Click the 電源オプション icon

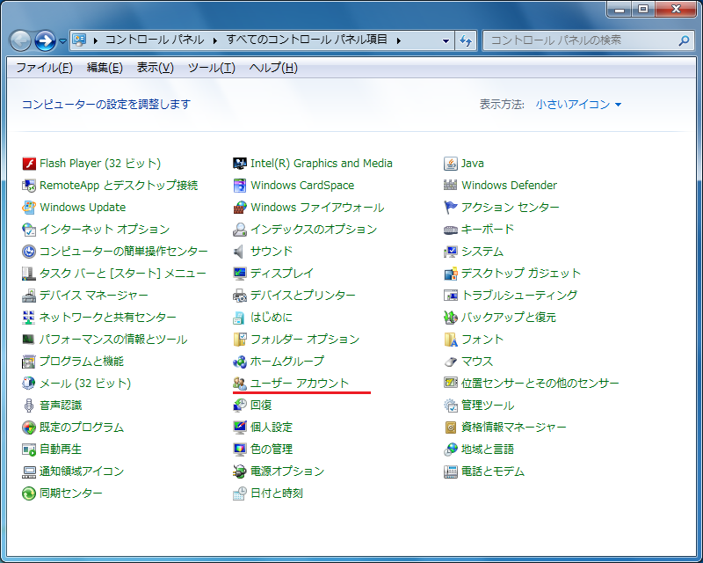[240, 472]
